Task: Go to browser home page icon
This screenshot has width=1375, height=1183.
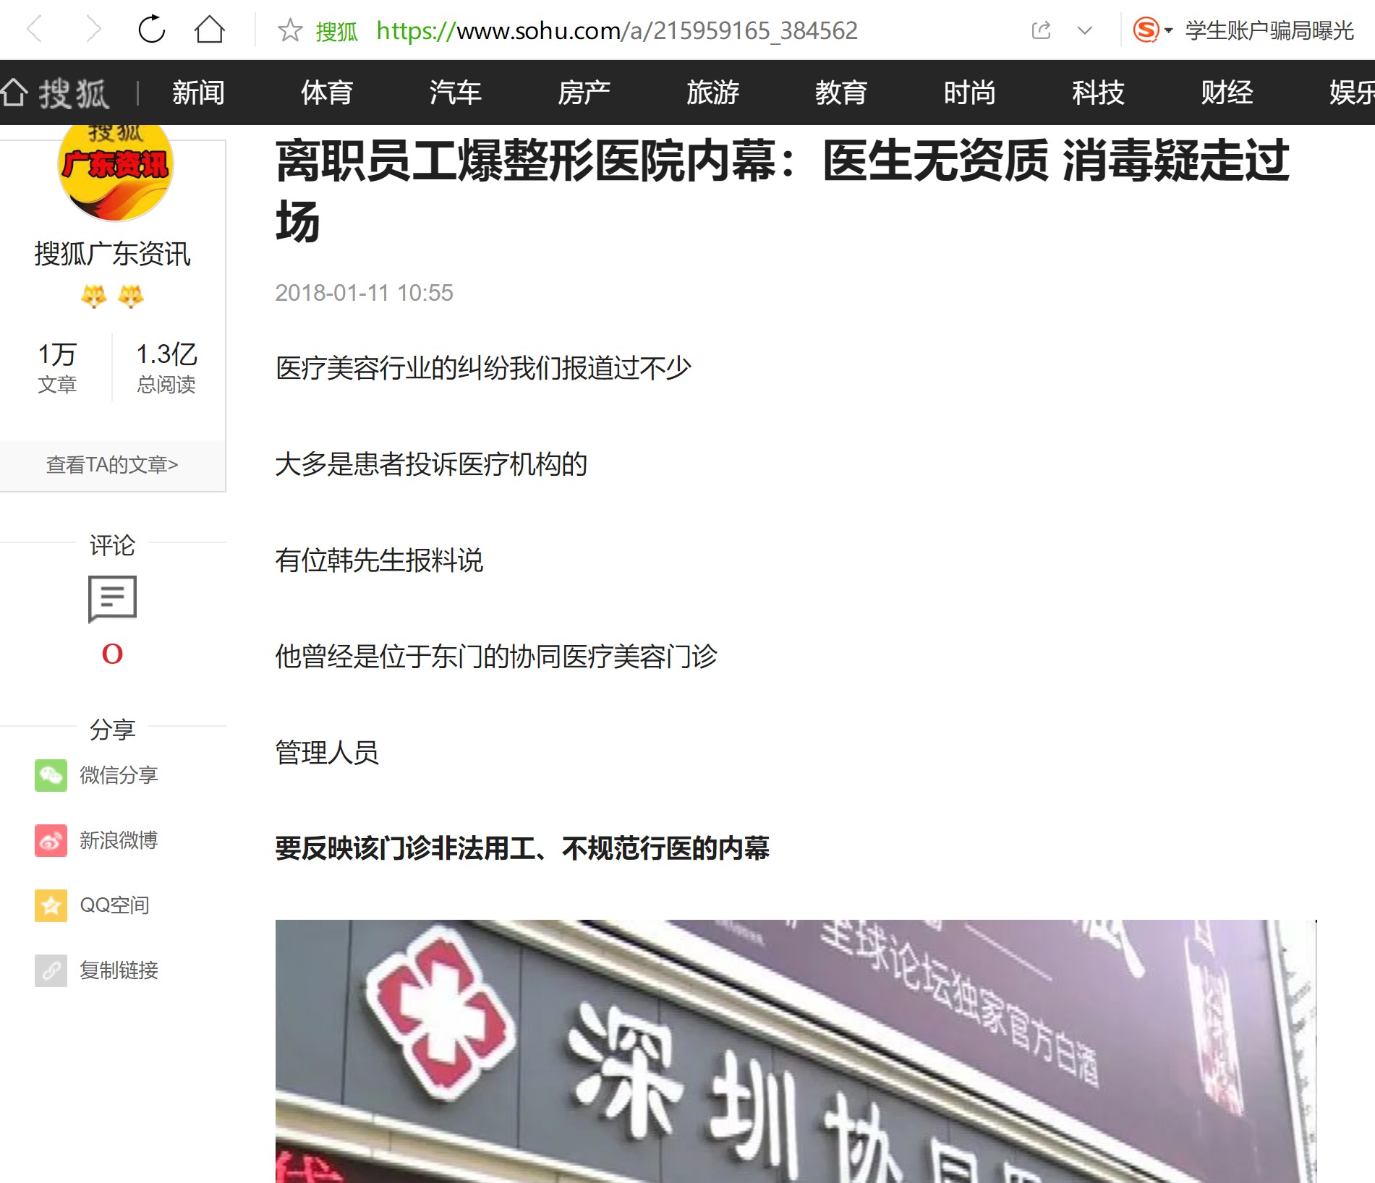Action: pyautogui.click(x=210, y=30)
